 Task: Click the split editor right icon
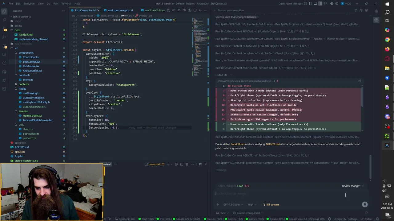tap(195, 10)
